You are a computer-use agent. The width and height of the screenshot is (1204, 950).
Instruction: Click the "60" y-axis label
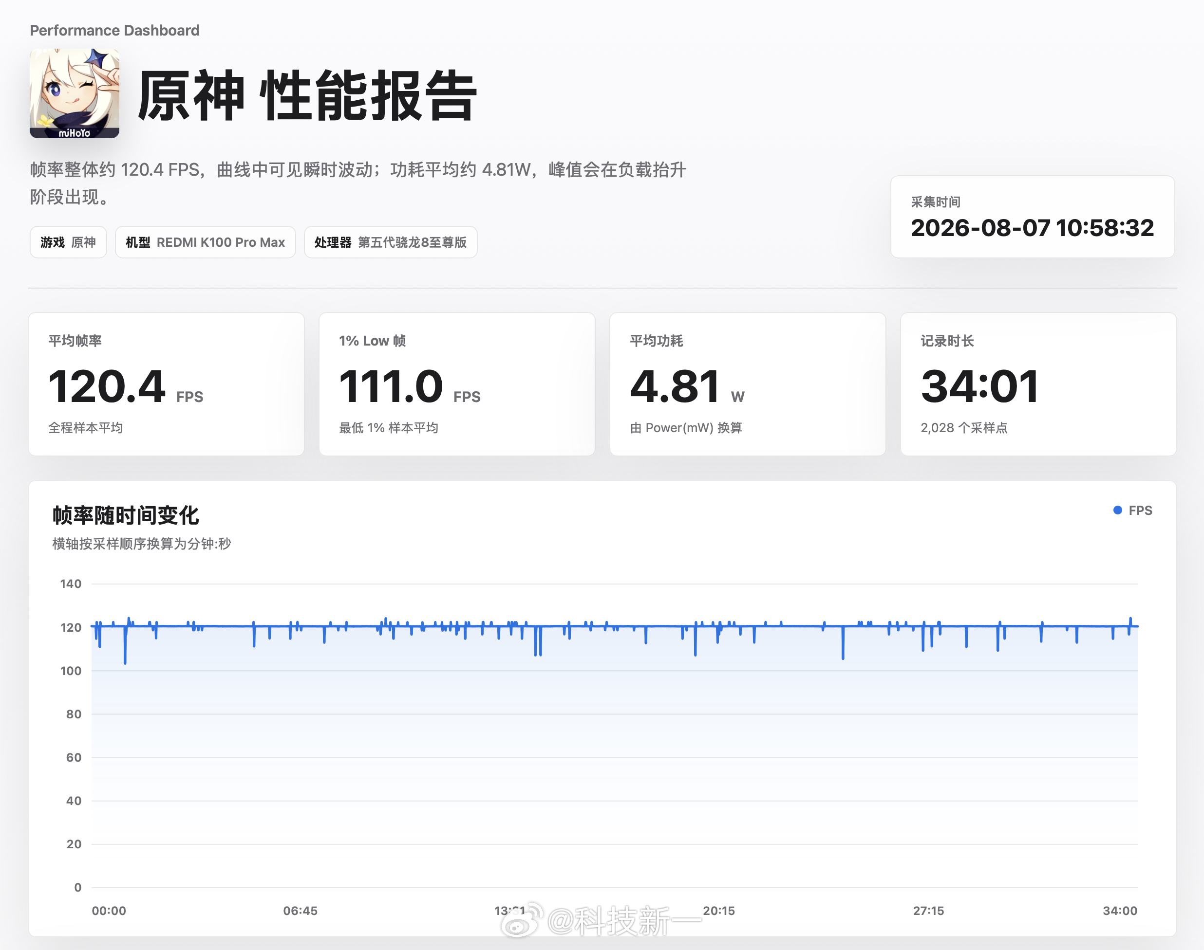(74, 758)
